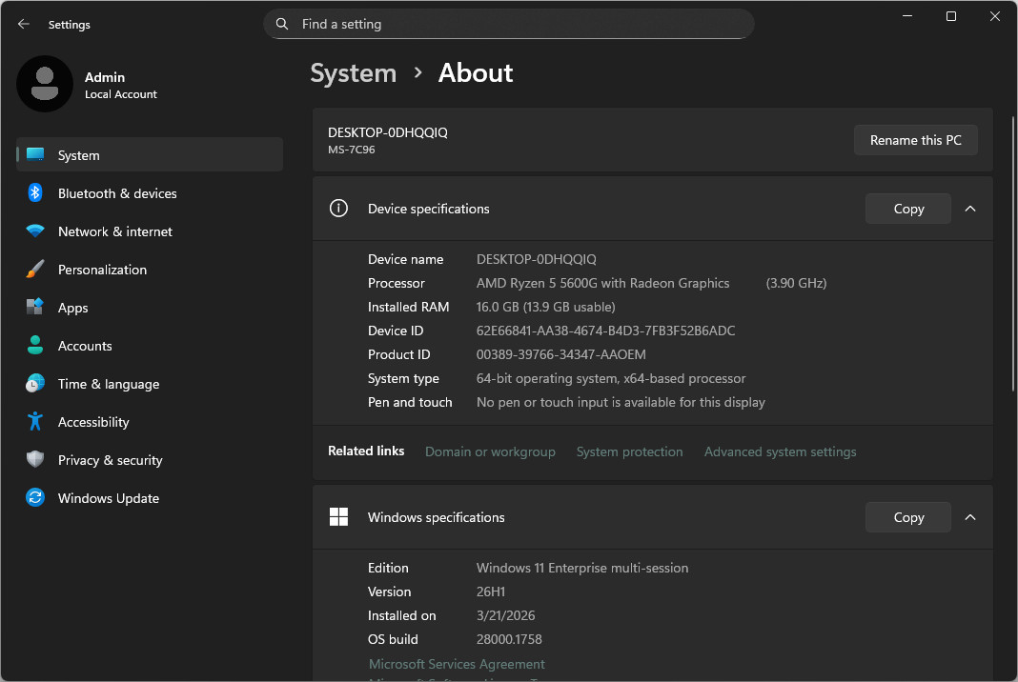This screenshot has height=682, width=1018.
Task: Click Product ID value 00389-39766-34347-AAOEM
Action: pyautogui.click(x=560, y=355)
